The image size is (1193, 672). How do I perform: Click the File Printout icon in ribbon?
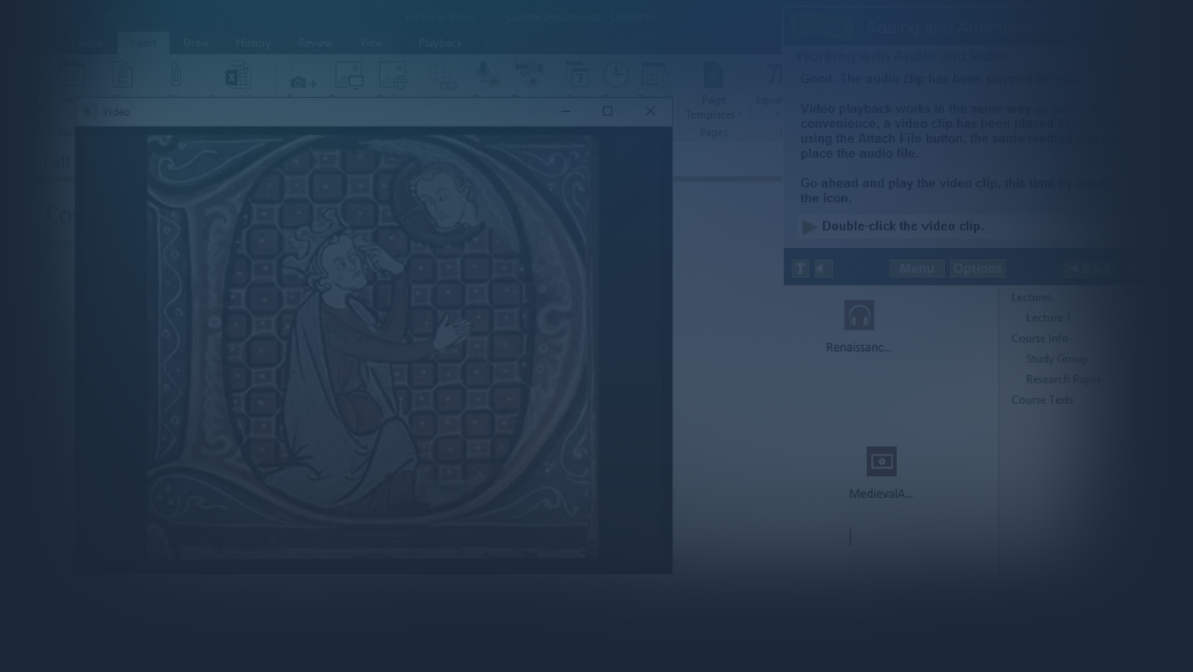(x=123, y=75)
